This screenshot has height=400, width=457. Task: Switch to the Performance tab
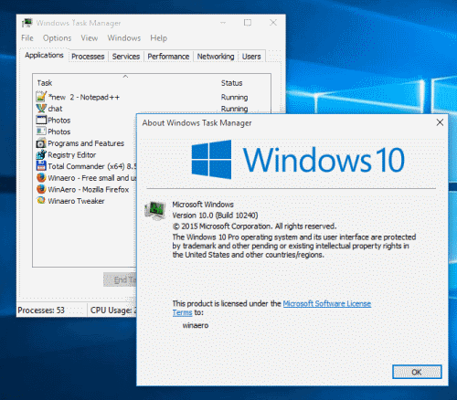[168, 57]
